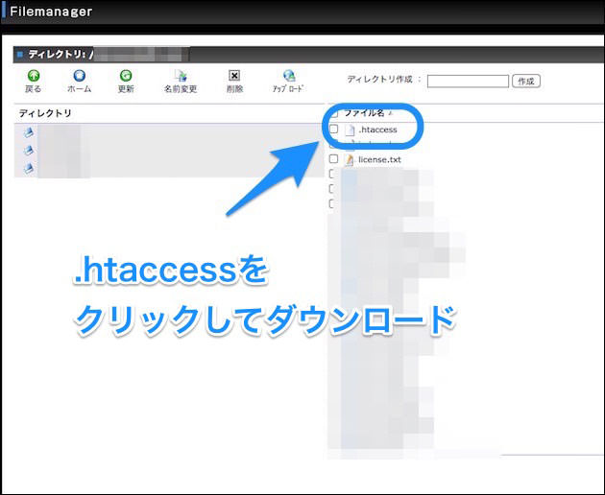This screenshot has height=495, width=605.
Task: Select the .htaccess file icon
Action: pos(350,130)
